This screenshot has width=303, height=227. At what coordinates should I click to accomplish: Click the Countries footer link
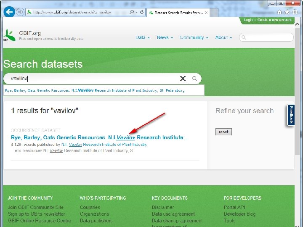pyautogui.click(x=90, y=207)
